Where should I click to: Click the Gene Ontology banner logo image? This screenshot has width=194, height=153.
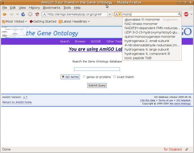[x=40, y=32]
